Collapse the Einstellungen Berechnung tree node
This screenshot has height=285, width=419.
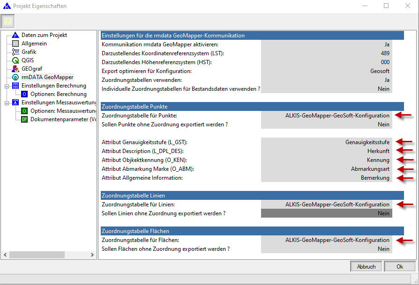click(x=7, y=86)
